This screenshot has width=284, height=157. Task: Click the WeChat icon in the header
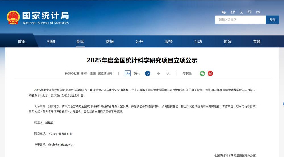pos(224,12)
